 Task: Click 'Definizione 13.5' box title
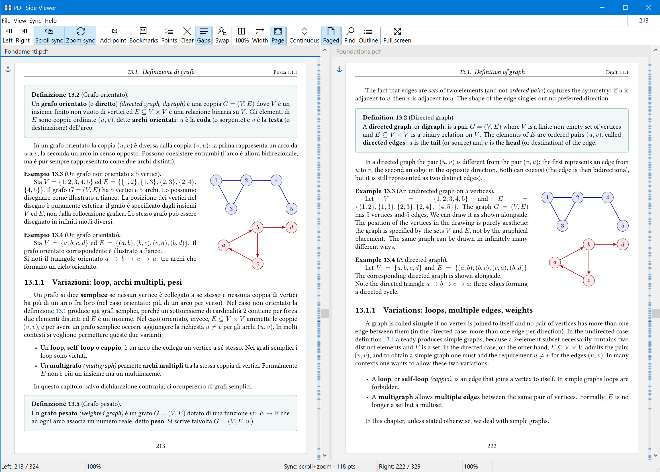tap(56, 404)
